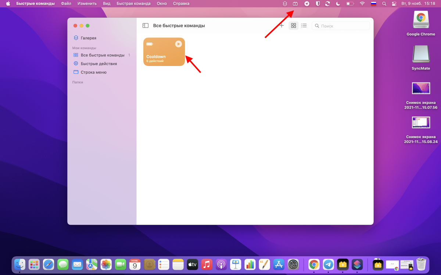441x275 pixels.
Task: Open Keynote from the Dock
Action: tap(236, 264)
